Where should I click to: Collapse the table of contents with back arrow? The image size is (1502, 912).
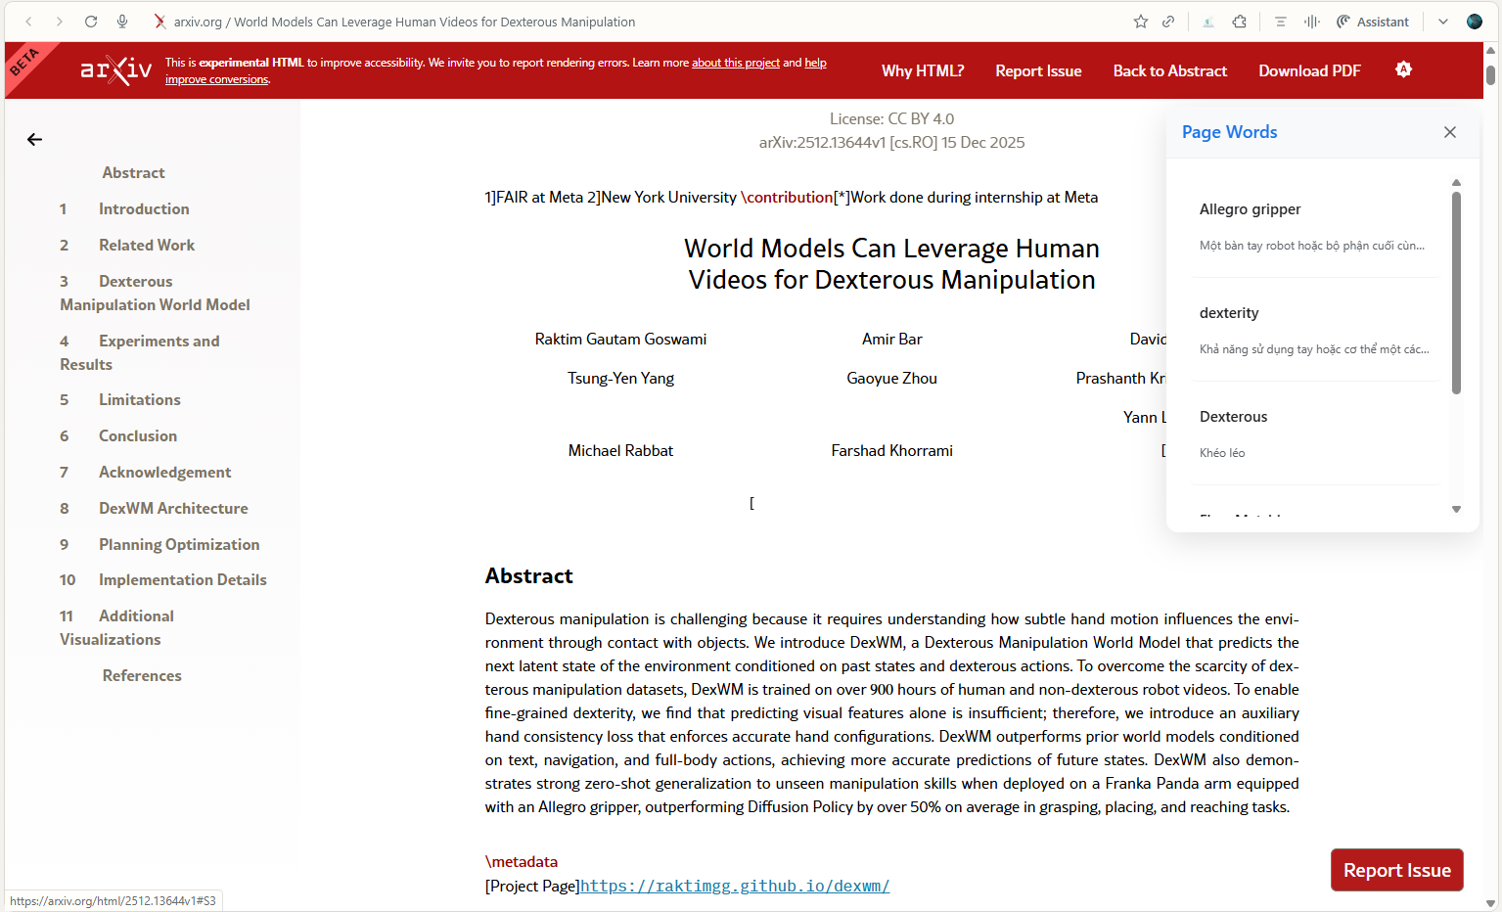pos(34,140)
